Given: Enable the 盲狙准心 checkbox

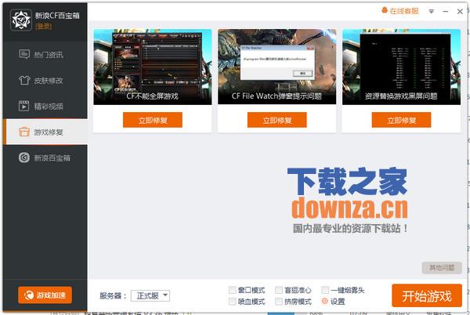Looking at the screenshot, I should [278, 290].
